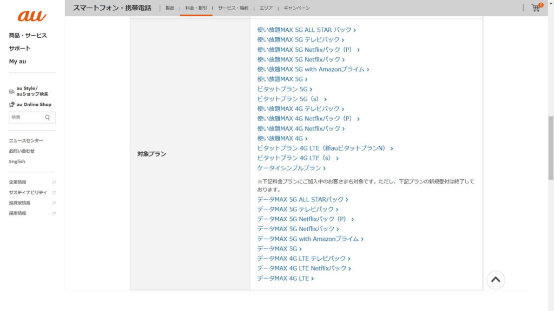Click the page vertical scrollbar thumb
554x311 pixels.
coord(551,147)
